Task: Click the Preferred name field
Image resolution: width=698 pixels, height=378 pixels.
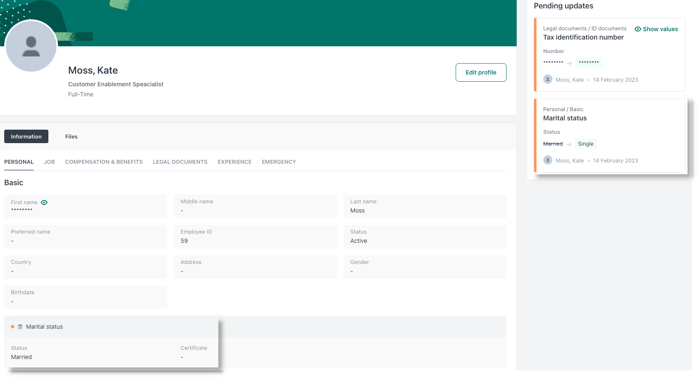Action: [x=85, y=237]
